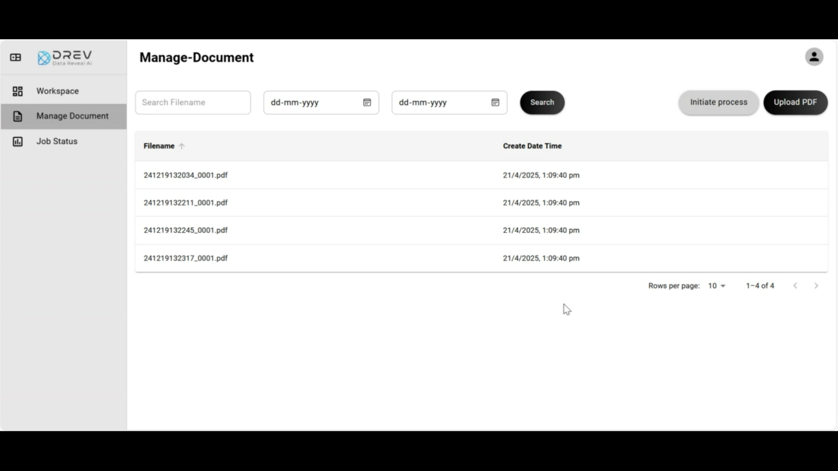Go to next page arrow
Screen dimensions: 838x471
pos(816,286)
